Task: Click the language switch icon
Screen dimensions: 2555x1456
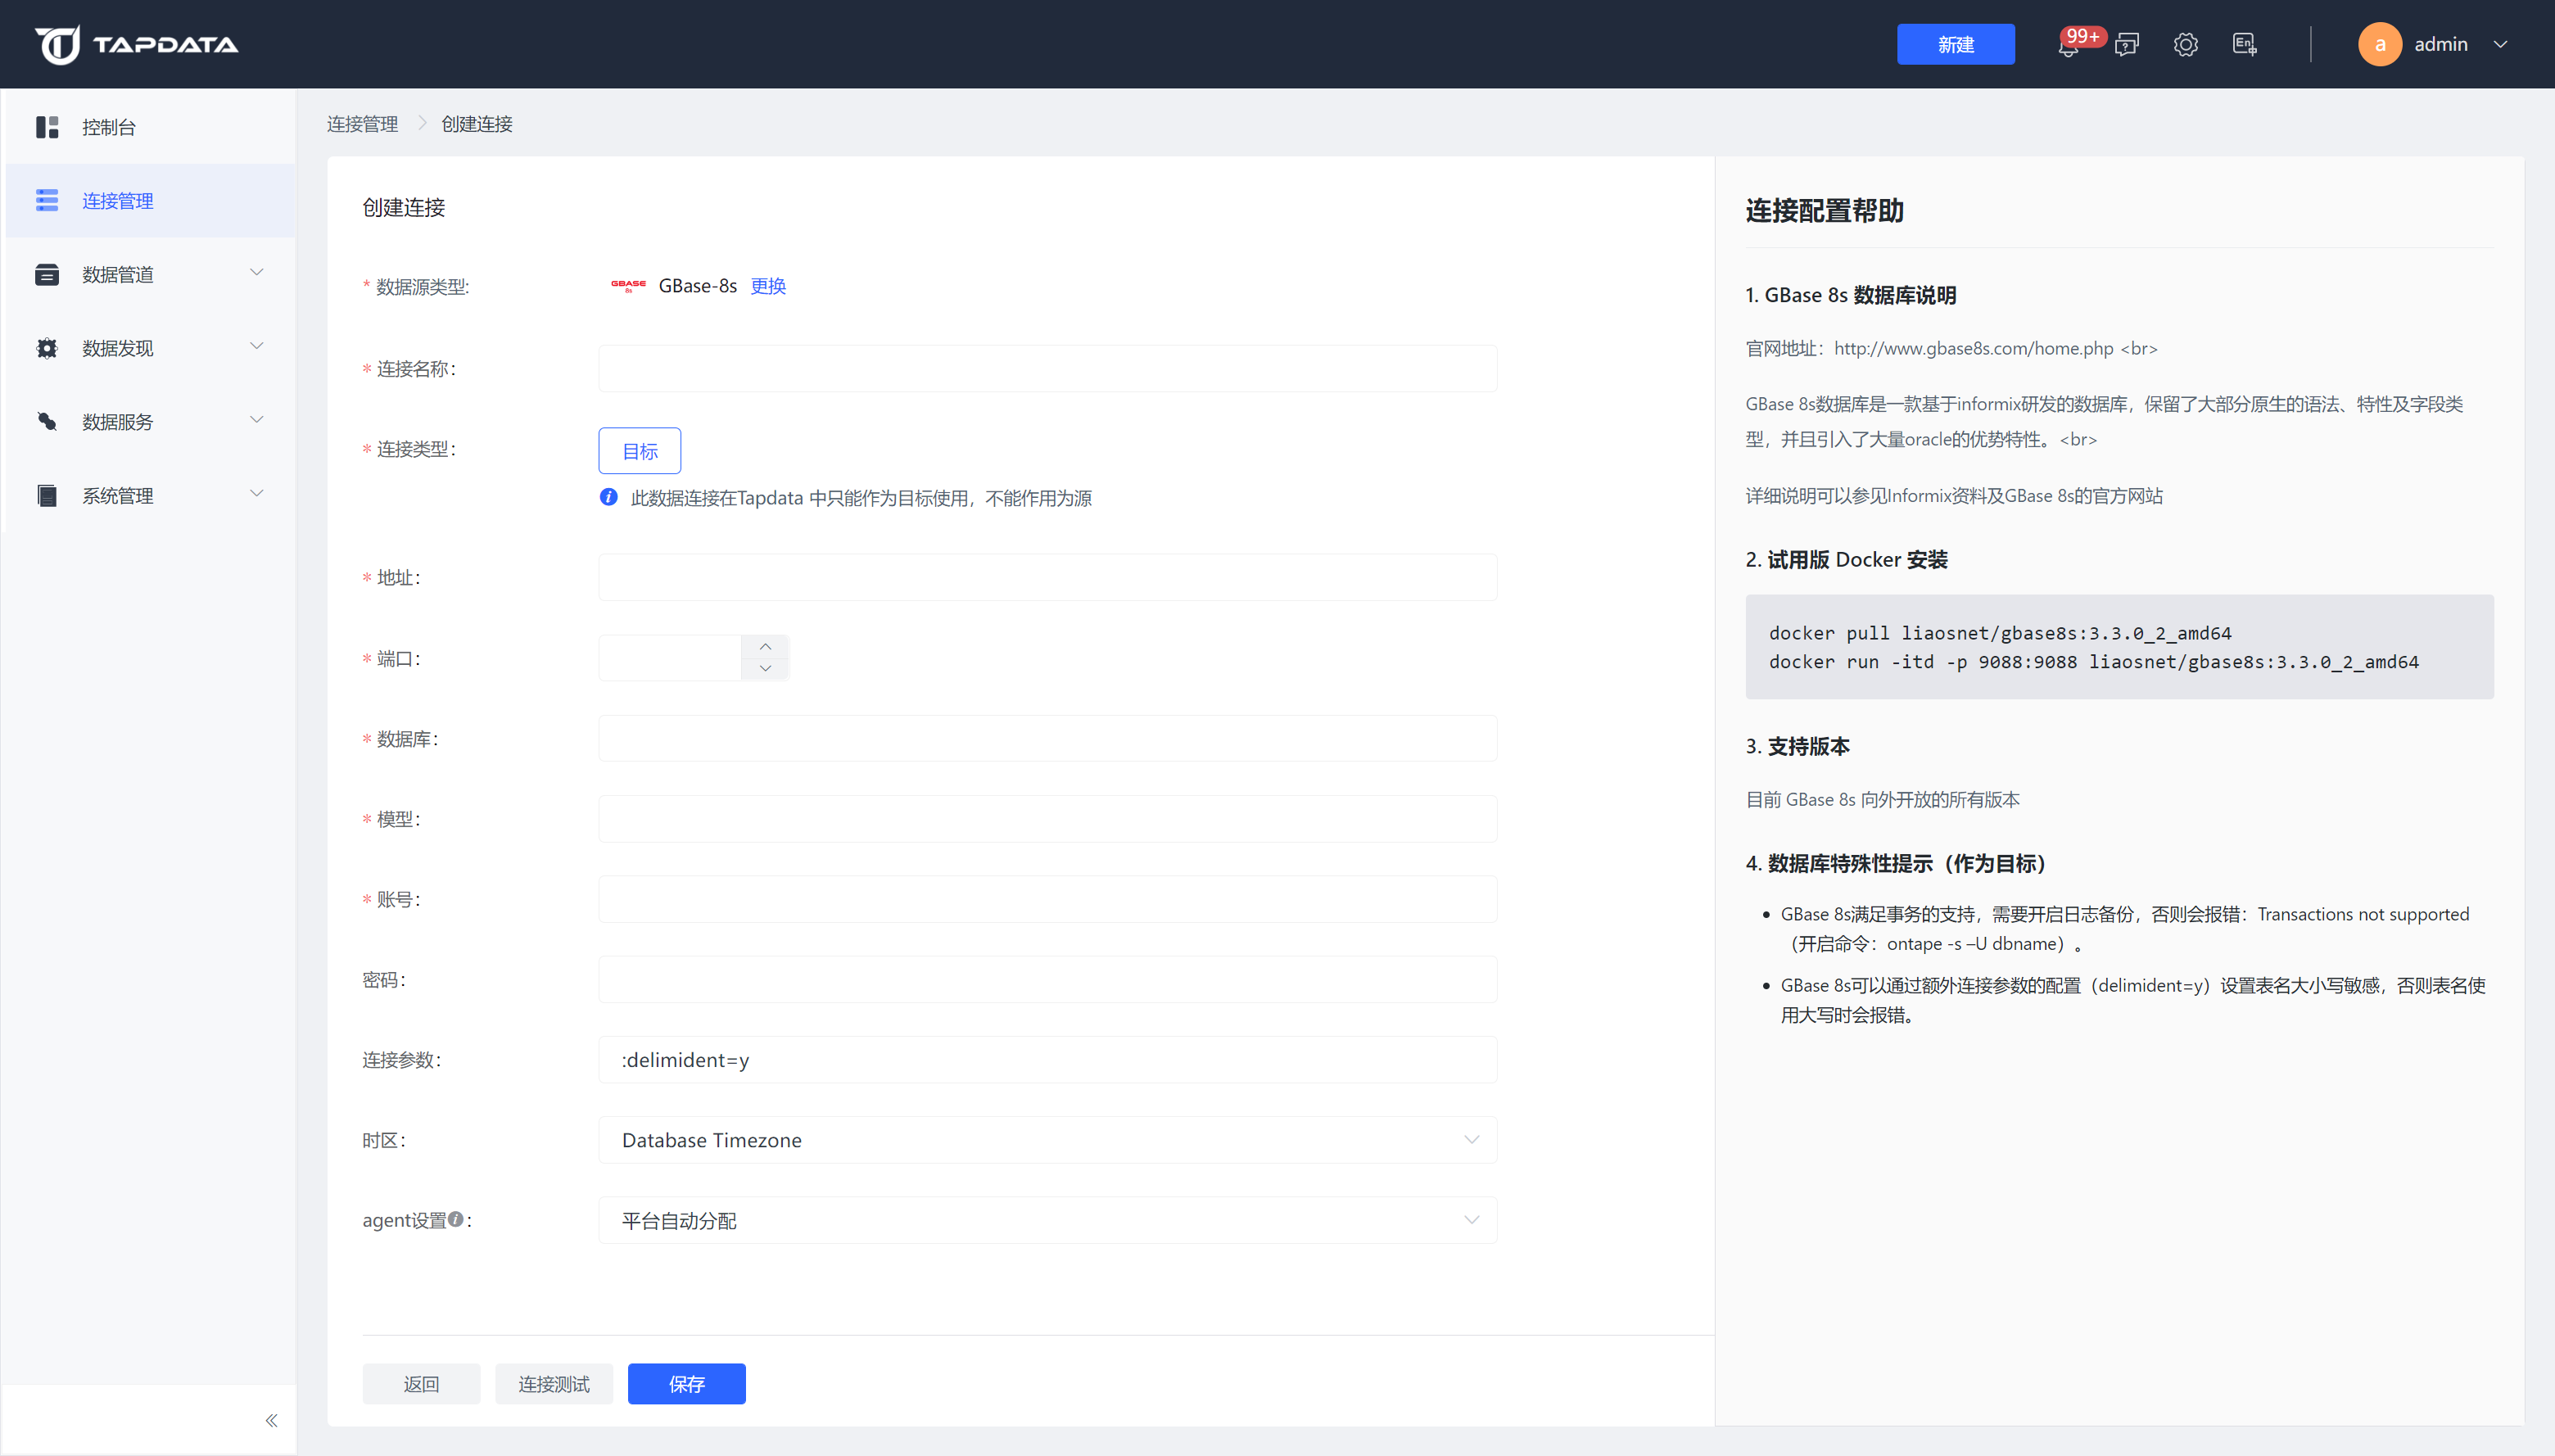Action: [x=2244, y=45]
